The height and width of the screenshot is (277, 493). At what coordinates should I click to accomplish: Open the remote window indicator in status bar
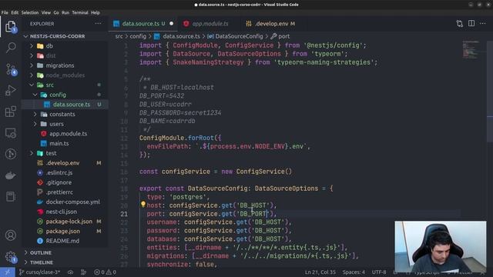tap(7, 272)
